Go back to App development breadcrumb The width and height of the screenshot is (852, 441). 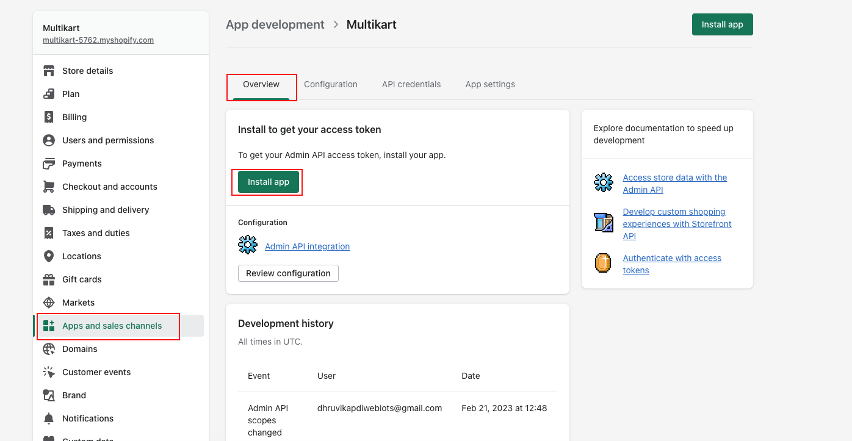[275, 24]
